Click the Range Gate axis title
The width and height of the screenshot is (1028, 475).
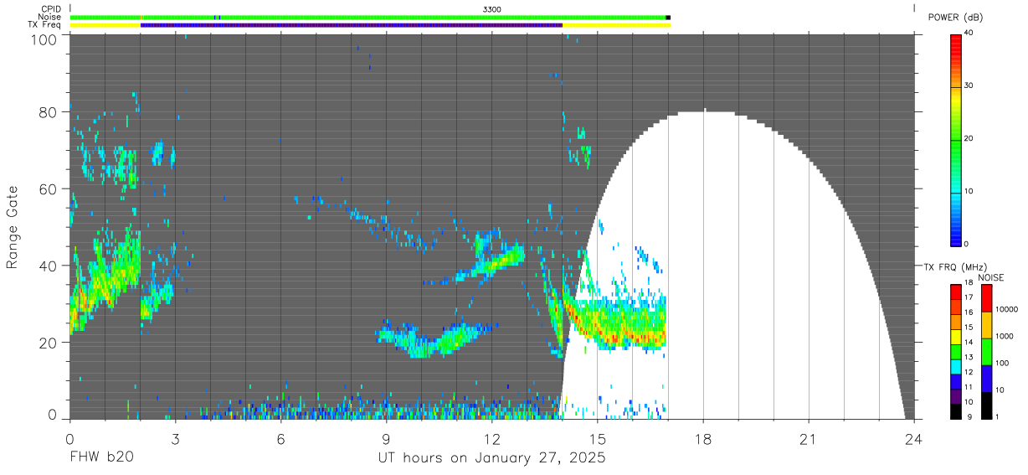pyautogui.click(x=13, y=228)
